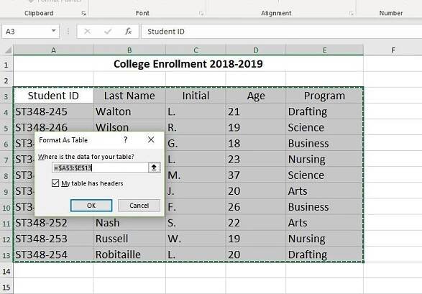Click the Arts cell in row 9
This screenshot has width=422, height=294.
point(324,191)
